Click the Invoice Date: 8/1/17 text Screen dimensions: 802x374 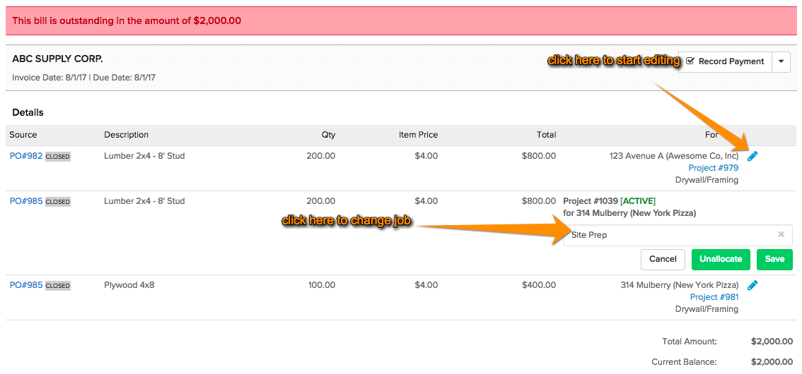[49, 78]
